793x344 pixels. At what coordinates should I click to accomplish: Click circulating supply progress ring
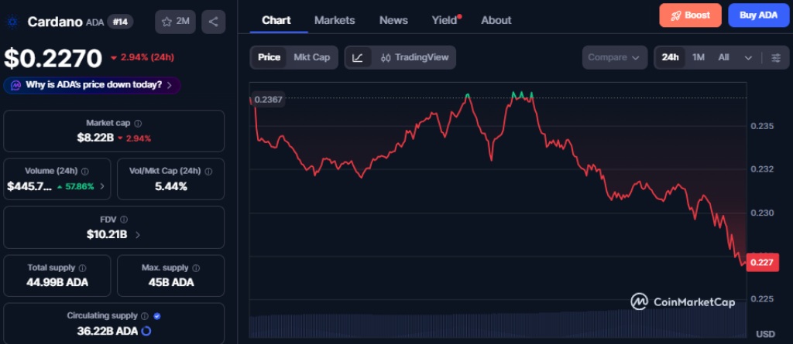point(146,332)
